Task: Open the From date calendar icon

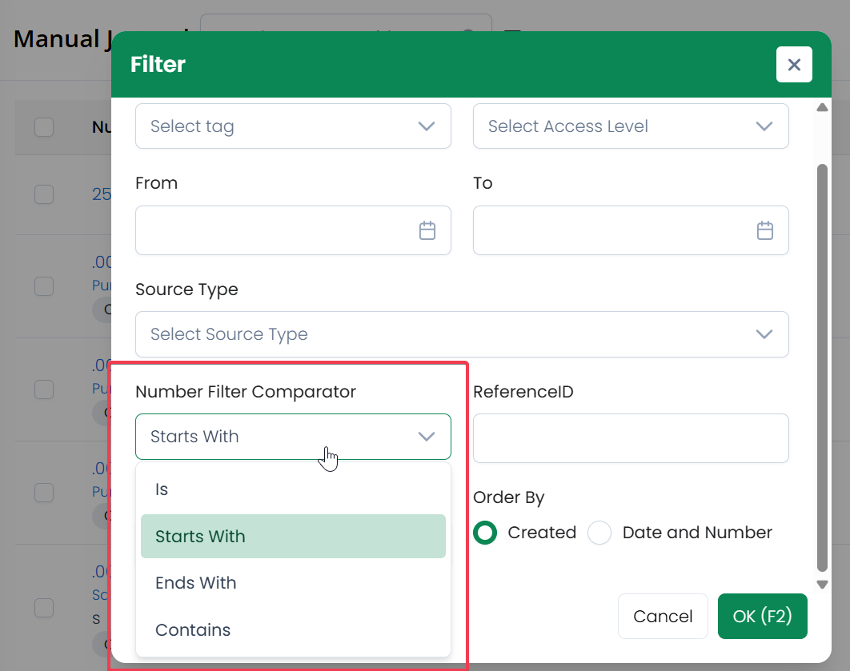Action: point(427,230)
